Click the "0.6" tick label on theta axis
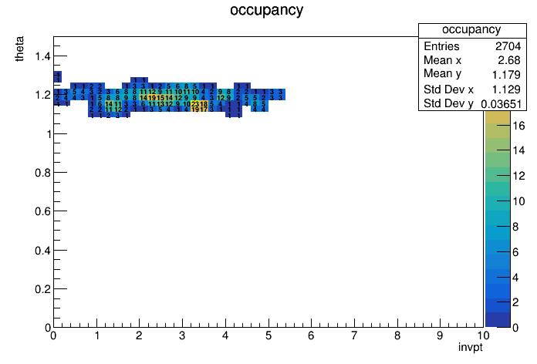The width and height of the screenshot is (537, 364). pos(42,211)
